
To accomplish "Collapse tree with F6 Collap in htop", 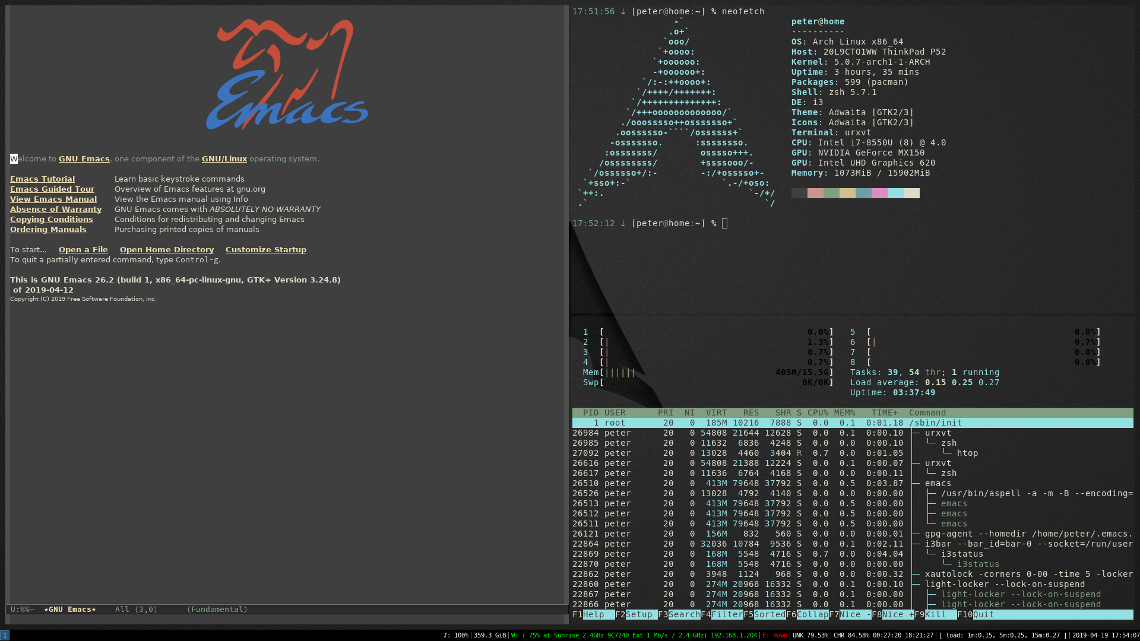I will tap(812, 614).
